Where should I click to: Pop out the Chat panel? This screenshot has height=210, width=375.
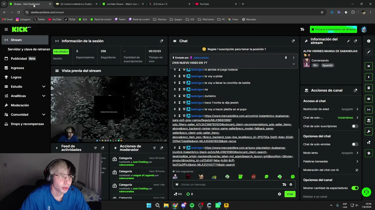coord(293,41)
